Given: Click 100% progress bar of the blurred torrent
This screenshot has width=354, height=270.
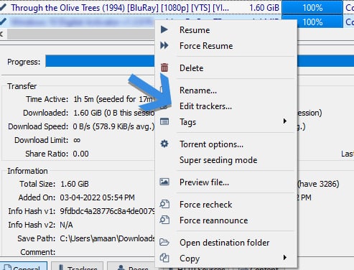Looking at the screenshot, I should [312, 22].
